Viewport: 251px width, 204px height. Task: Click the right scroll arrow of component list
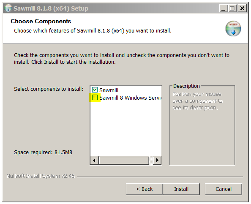click(157, 160)
